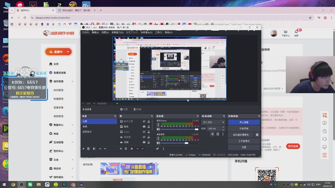Mute the desktop audio channel
Image resolution: width=335 pixels, height=188 pixels.
pos(158,143)
